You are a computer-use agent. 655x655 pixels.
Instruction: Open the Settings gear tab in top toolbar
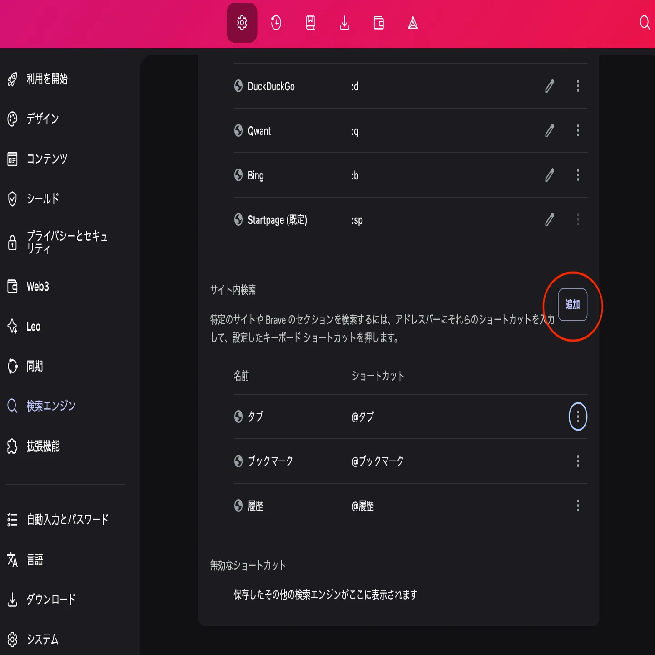(x=242, y=23)
